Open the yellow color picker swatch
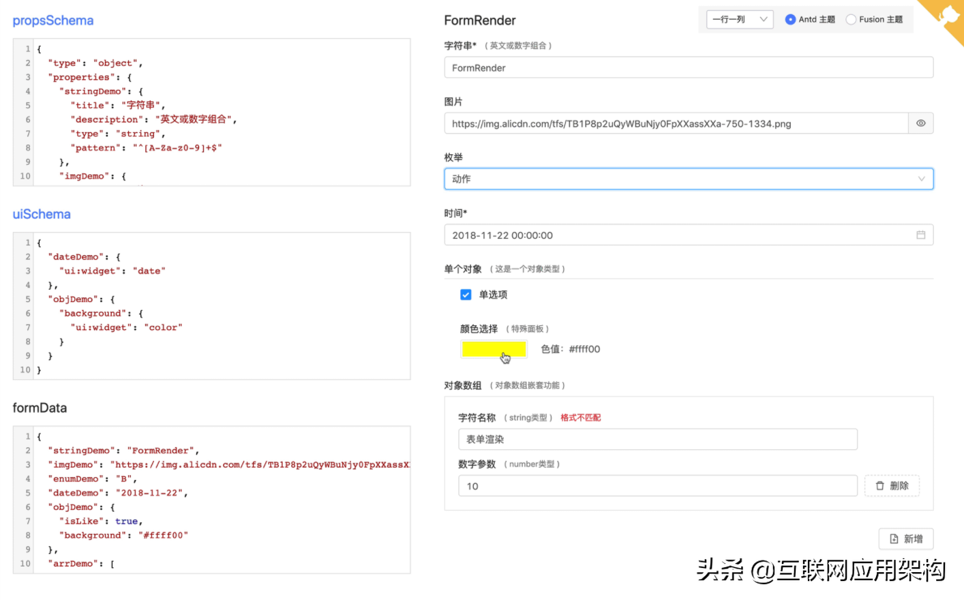Screen dimensions: 964x600 pos(494,349)
